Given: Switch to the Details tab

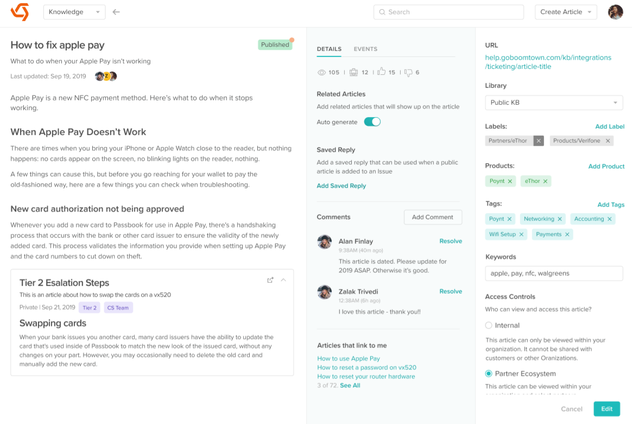Looking at the screenshot, I should click(x=329, y=49).
